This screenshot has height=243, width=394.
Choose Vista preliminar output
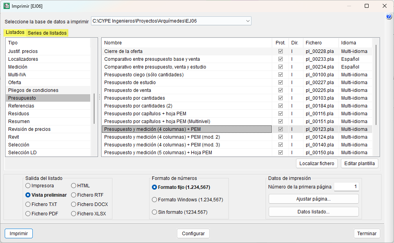pos(46,195)
